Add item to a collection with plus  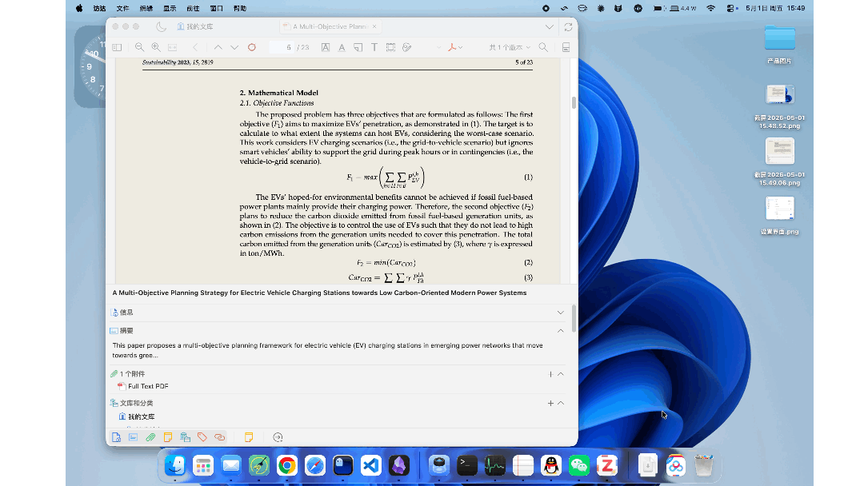(550, 404)
